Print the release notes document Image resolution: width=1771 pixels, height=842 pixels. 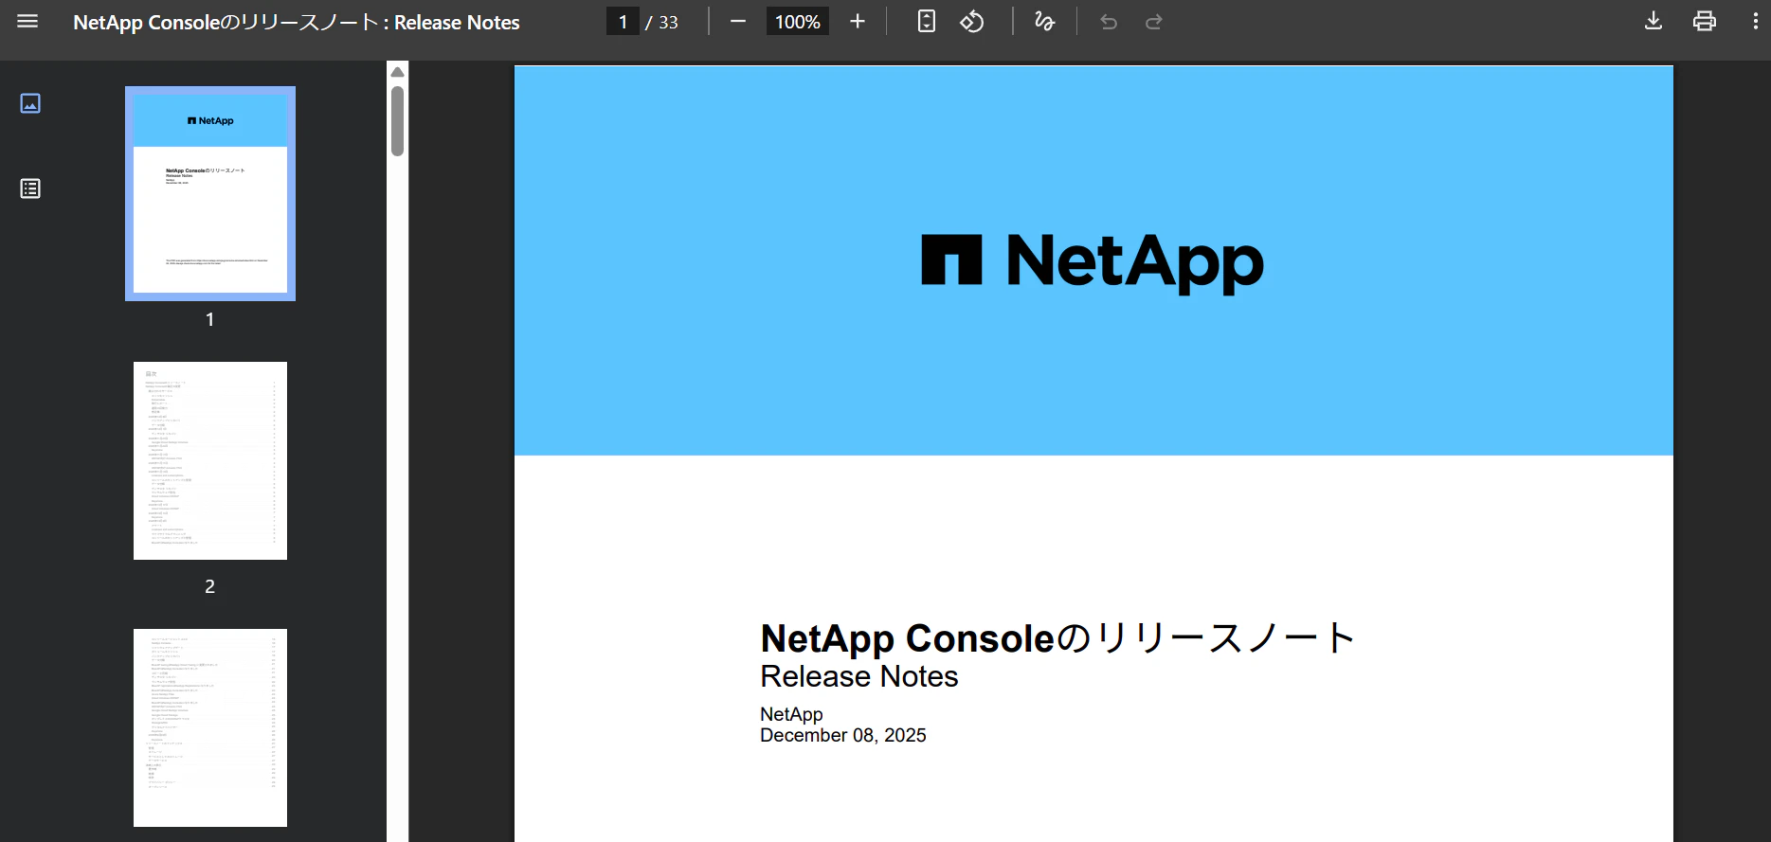1705,22
